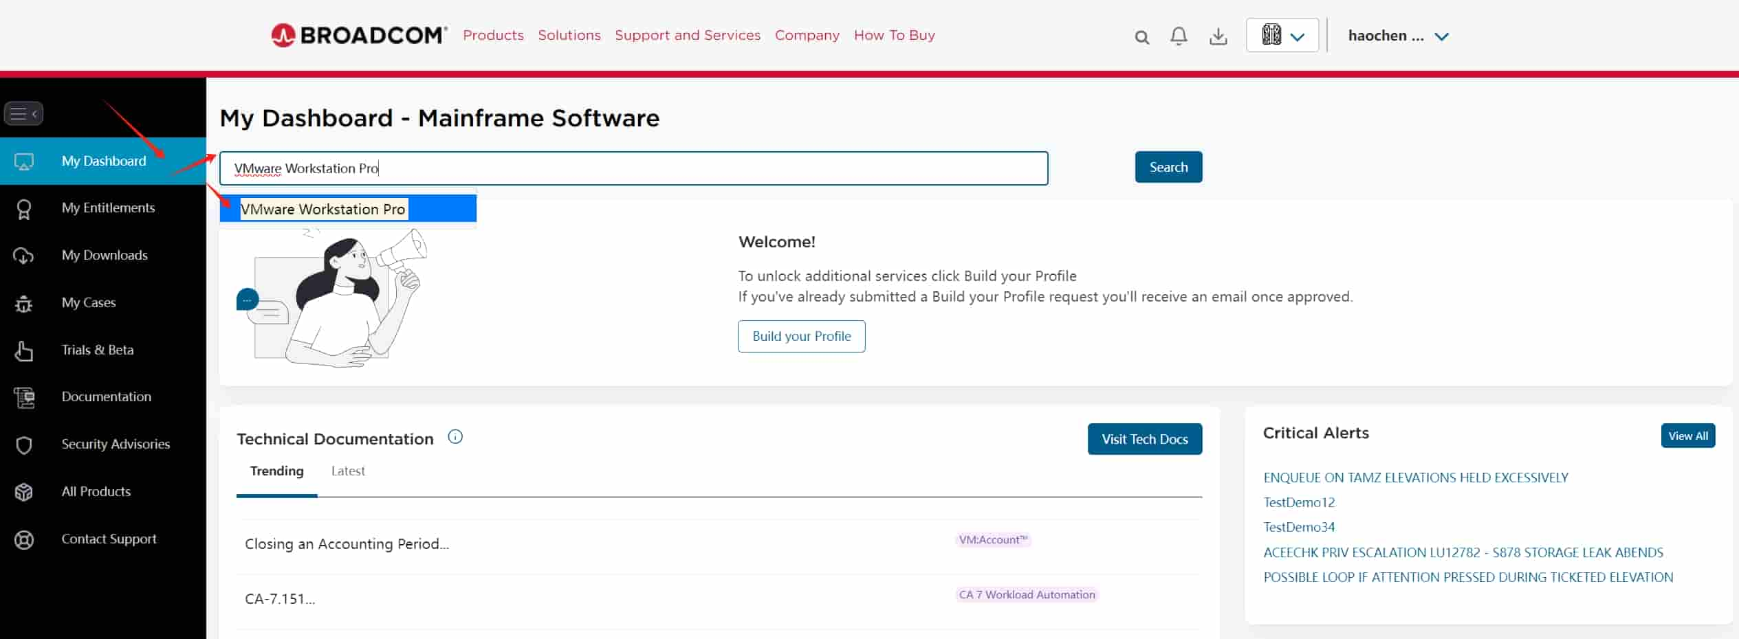
Task: Open the Company menu
Action: point(807,35)
